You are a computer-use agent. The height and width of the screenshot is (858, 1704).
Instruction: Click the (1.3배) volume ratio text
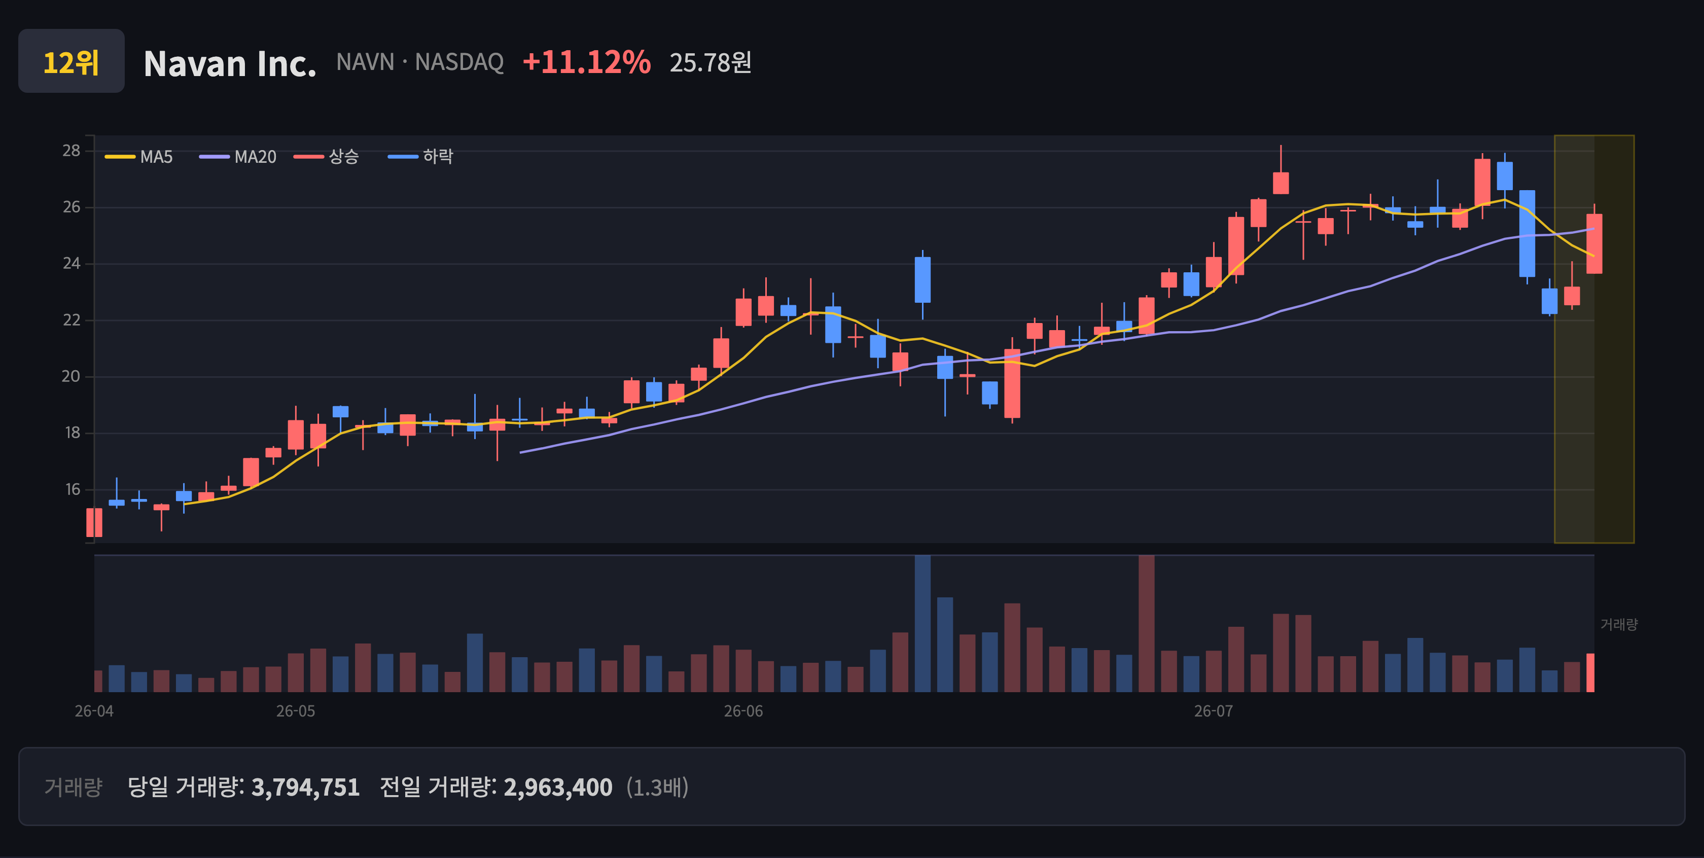[x=657, y=787]
